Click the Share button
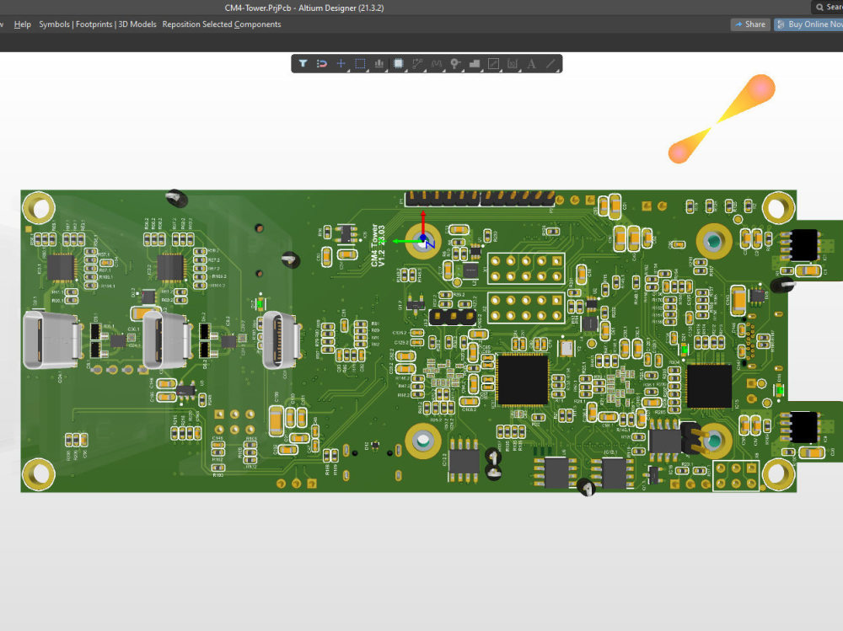Viewport: 843px width, 631px height. (x=750, y=24)
